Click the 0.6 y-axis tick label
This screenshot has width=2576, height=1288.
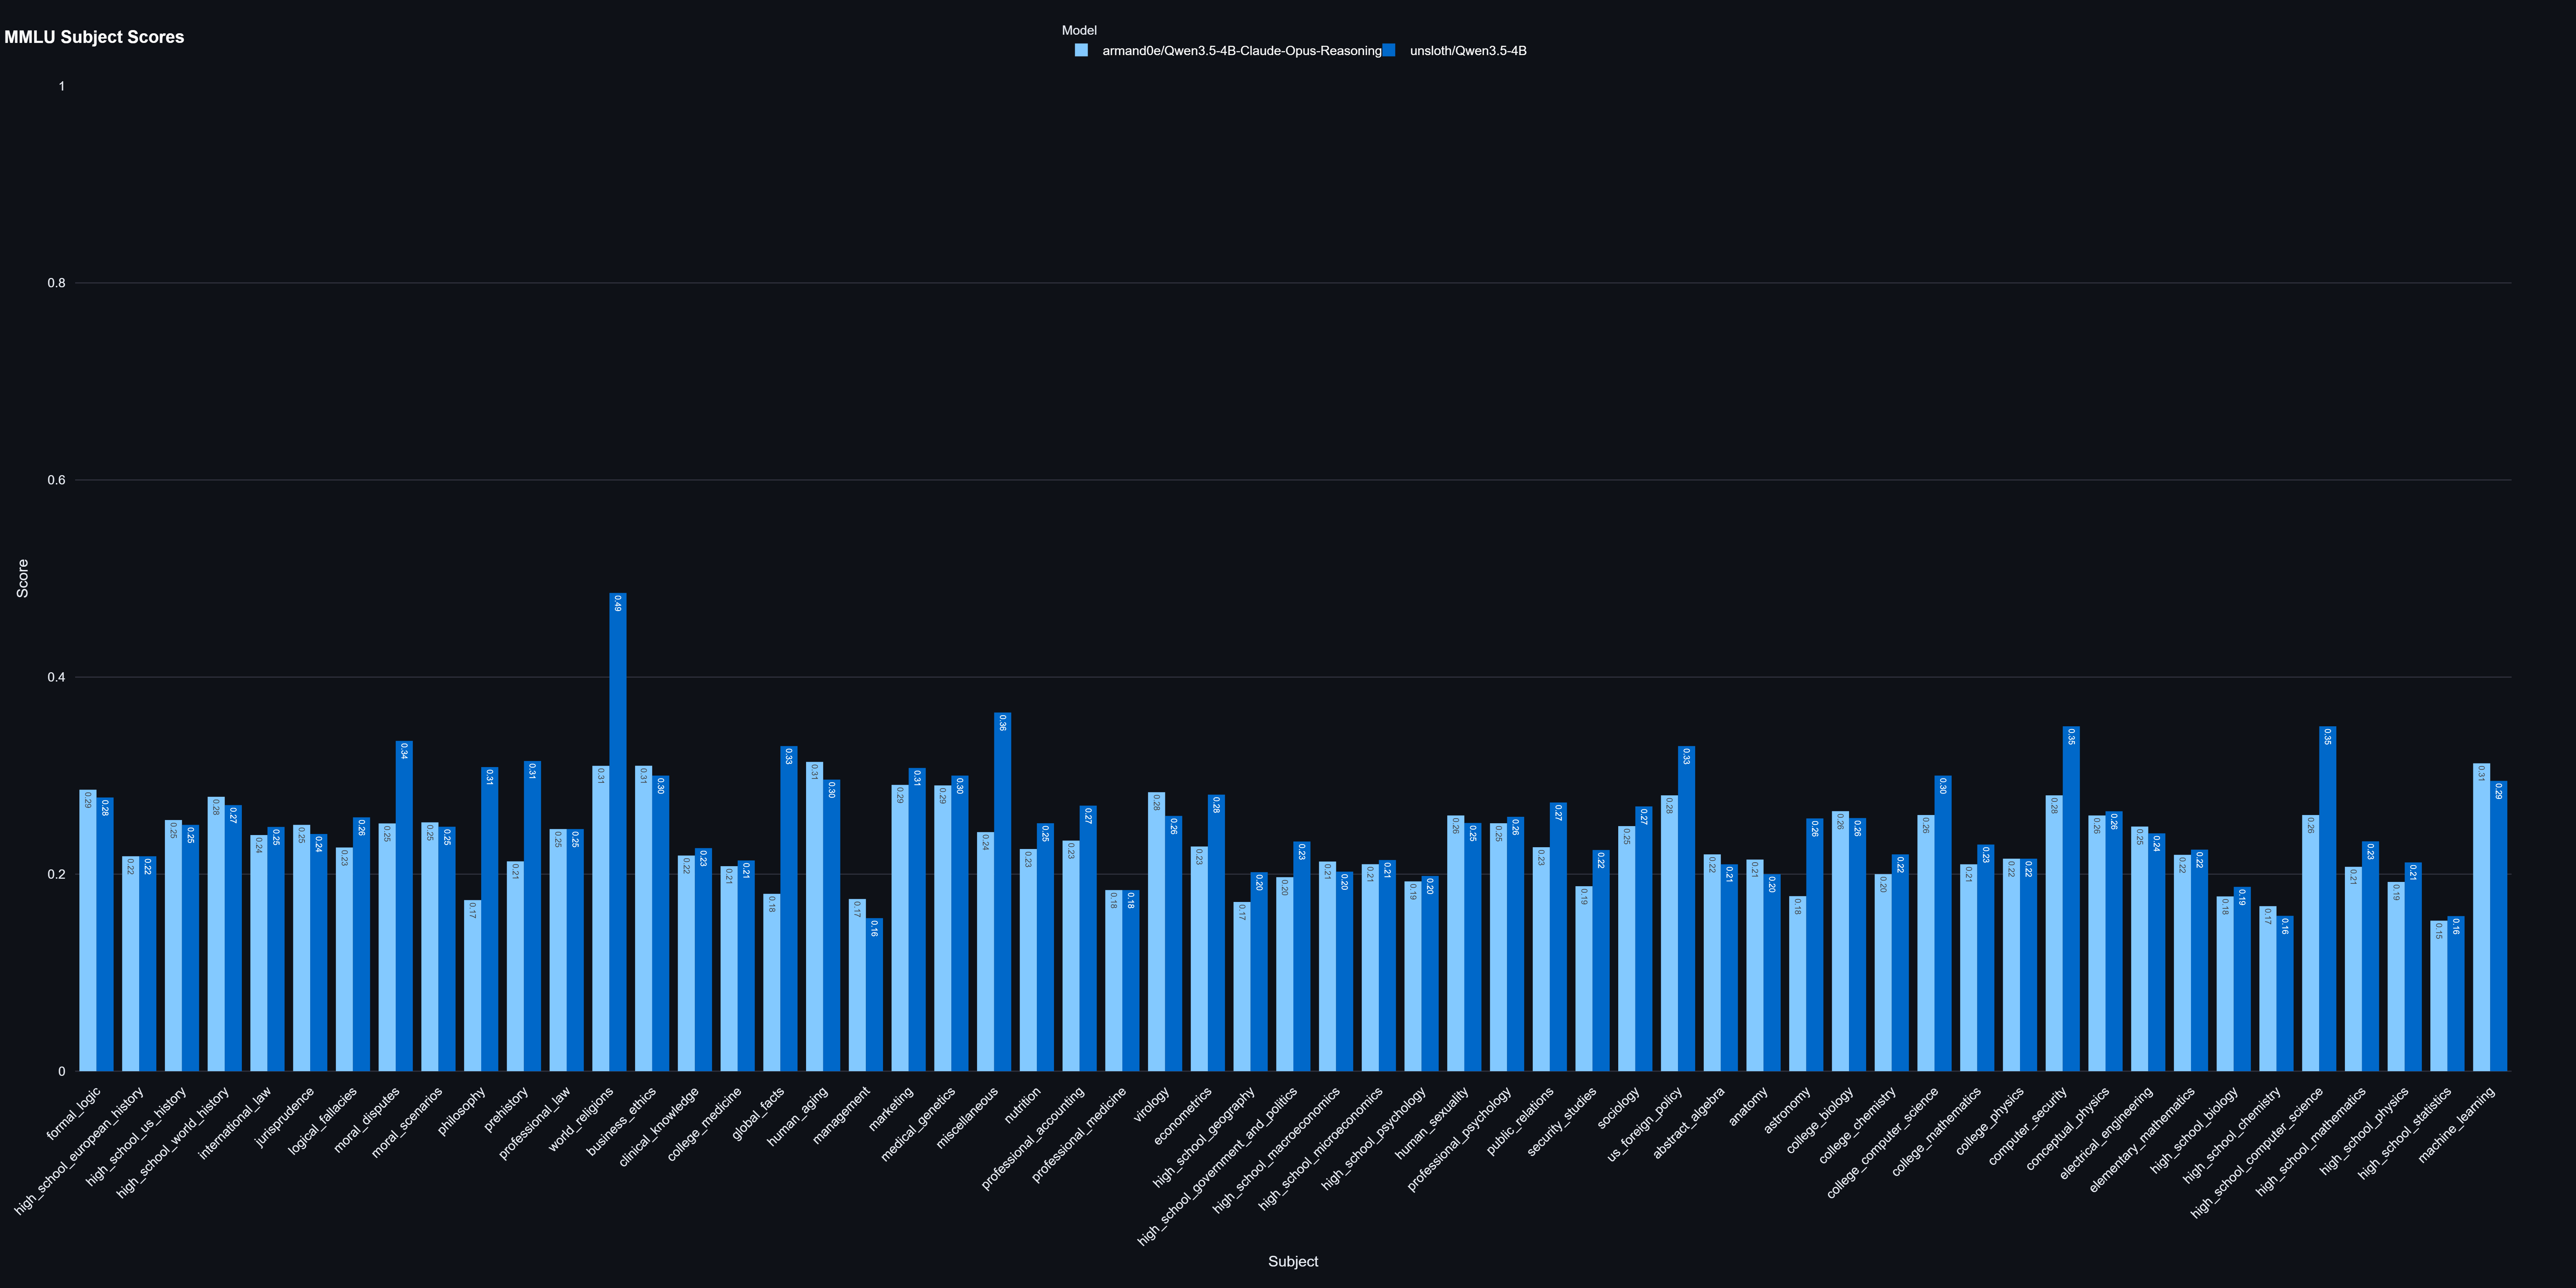(x=56, y=480)
